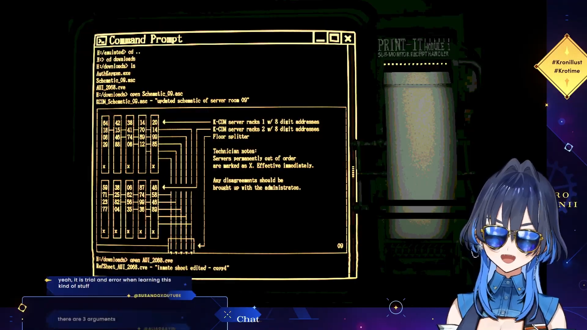
Task: Click the sparkle circle icon on bottom bar
Action: [396, 307]
